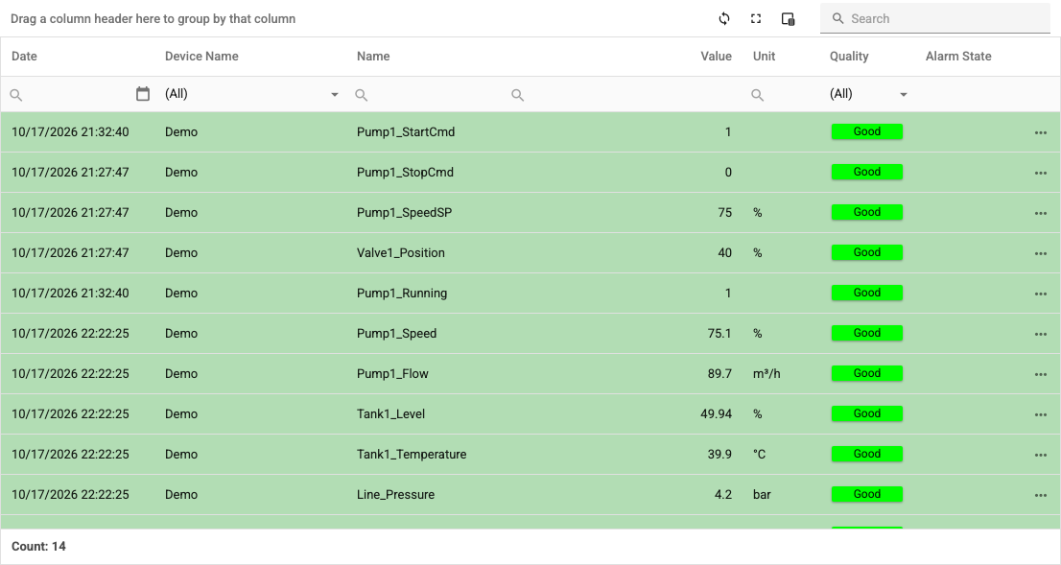
Task: Open more options for Pump1_SpeedSP row
Action: [1041, 213]
